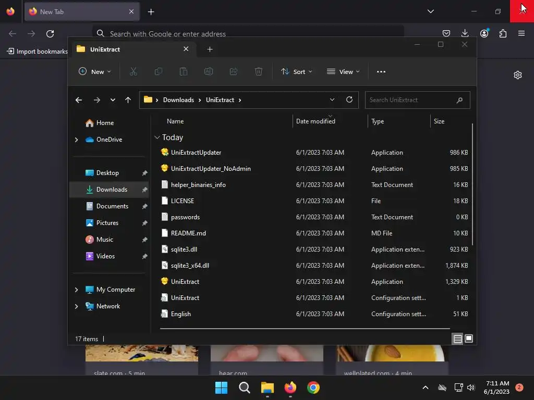Open Home in navigation pane

(x=105, y=123)
